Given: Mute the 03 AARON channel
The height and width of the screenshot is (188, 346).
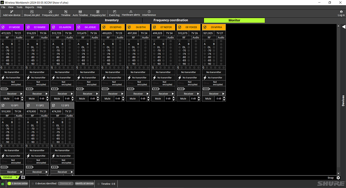Looking at the screenshot, I should pyautogui.click(x=57, y=99).
